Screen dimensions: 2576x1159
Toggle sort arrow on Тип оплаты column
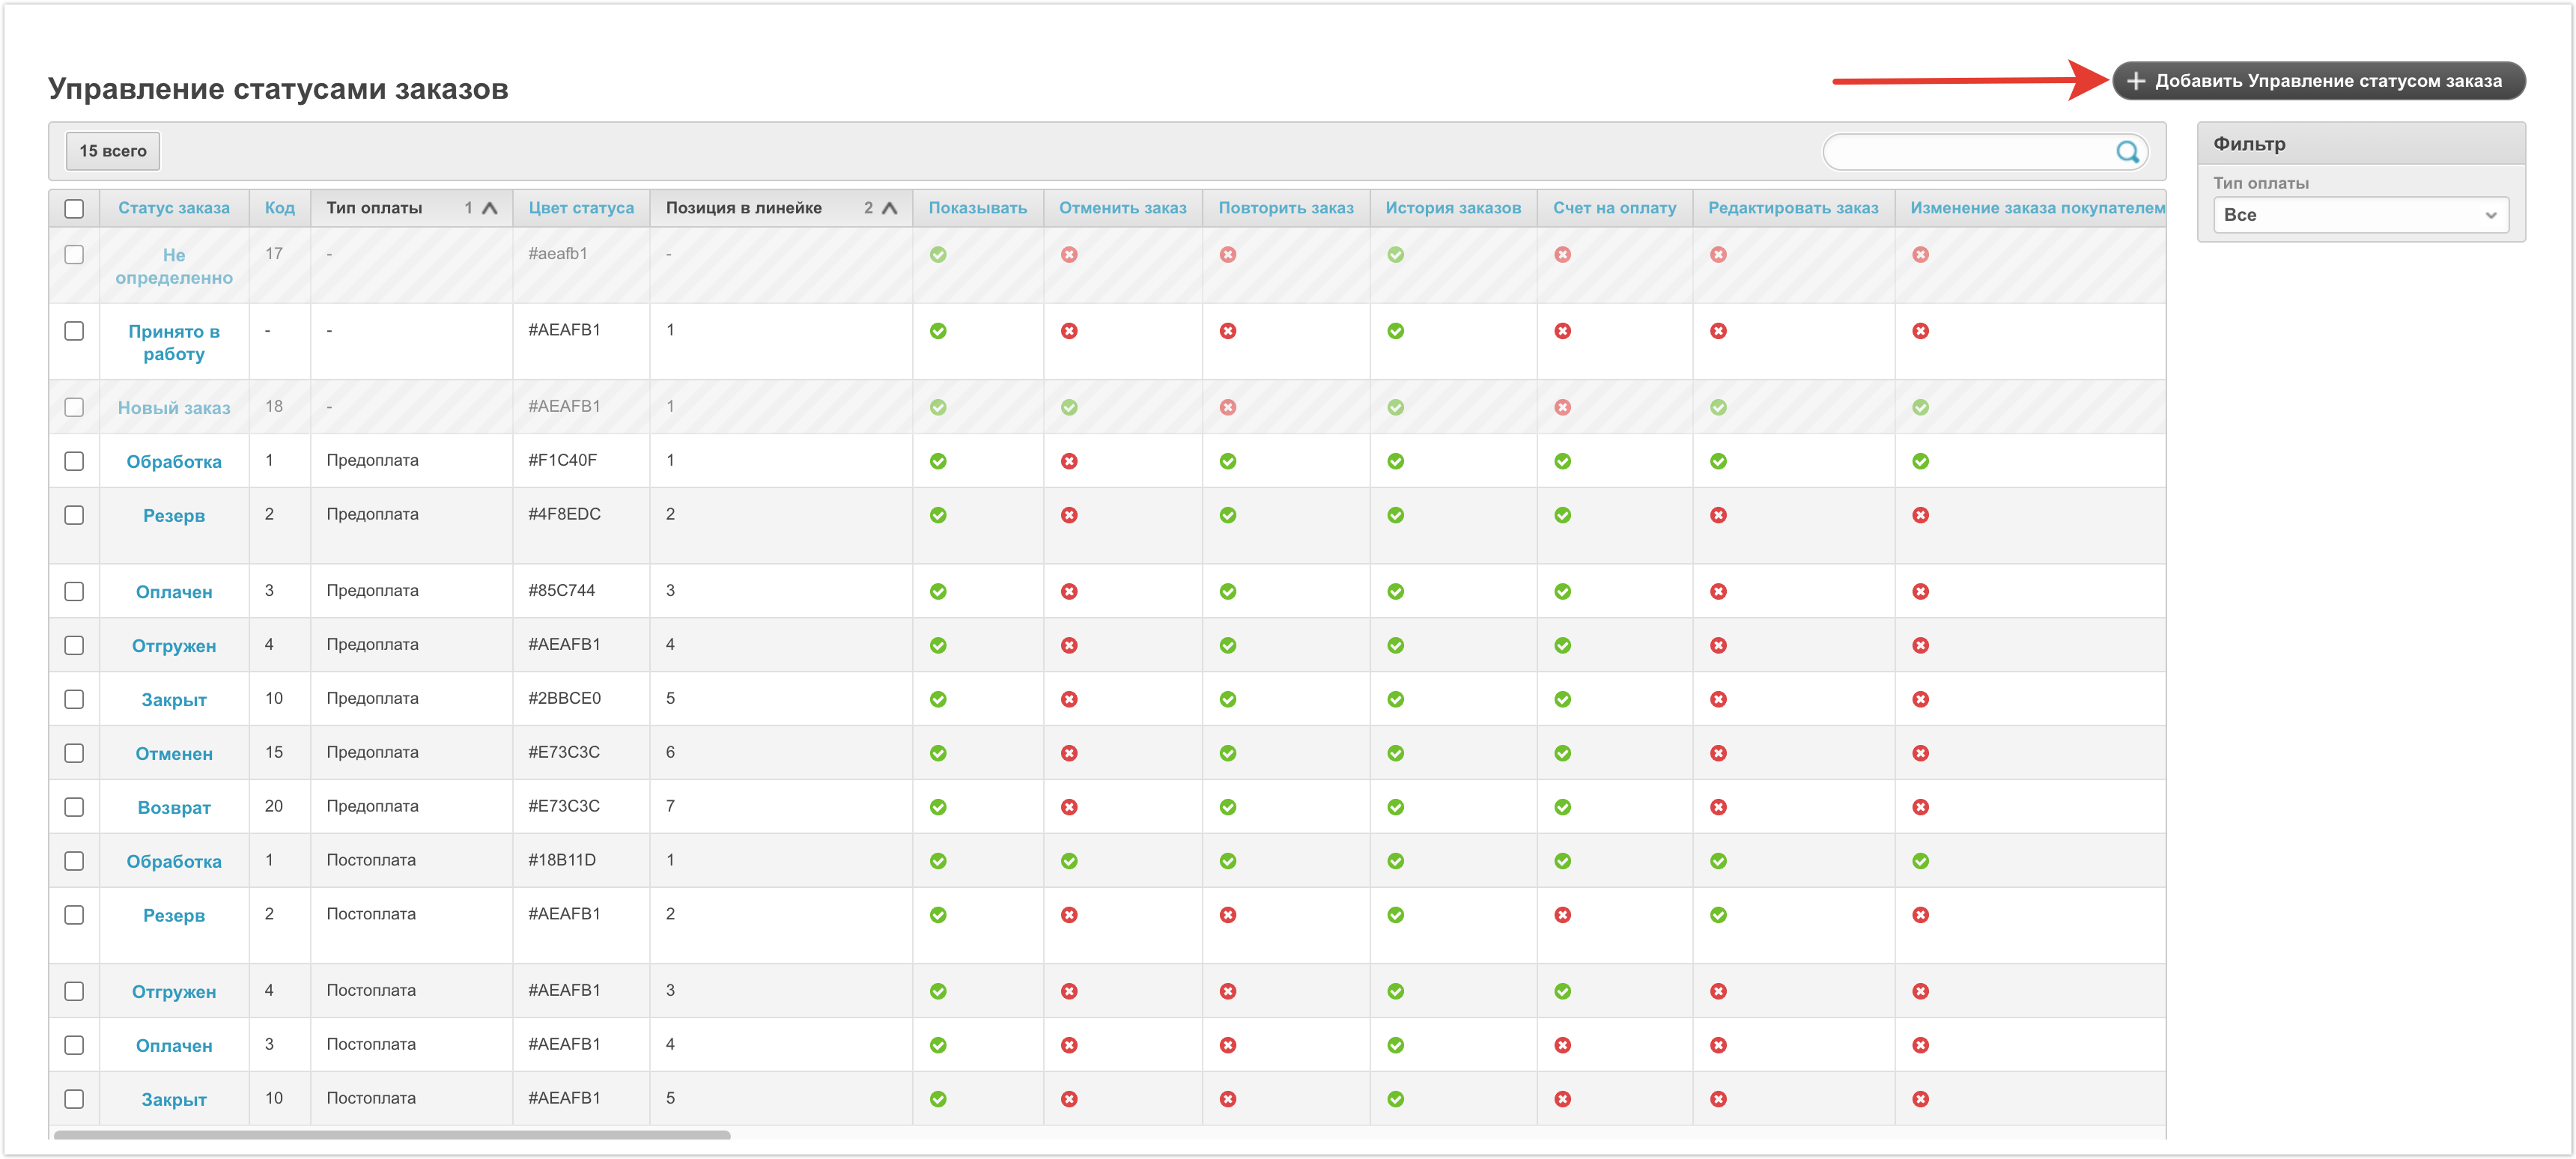(x=489, y=208)
